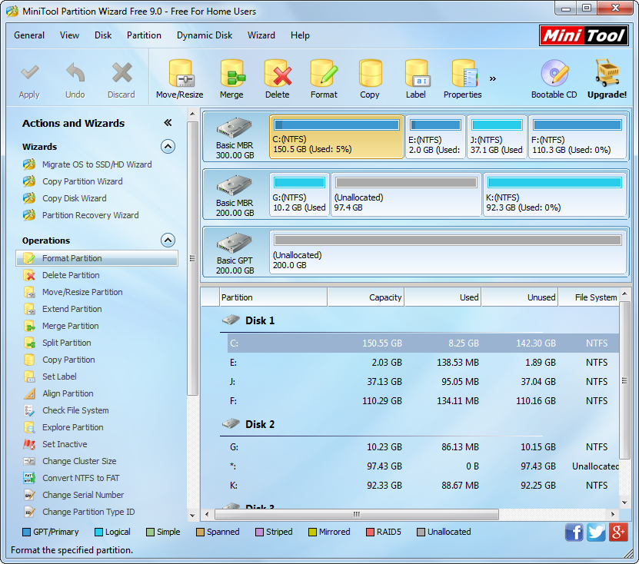Select the J: 37.13 GB row in list
This screenshot has width=639, height=564.
pos(423,382)
